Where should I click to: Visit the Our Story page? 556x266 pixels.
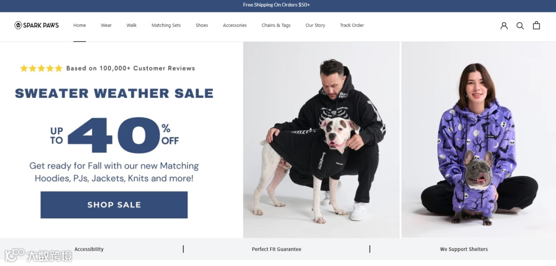click(x=315, y=25)
